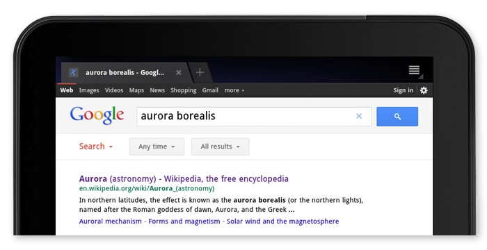Open a new tab with plus button
487x250 pixels.
(x=200, y=73)
